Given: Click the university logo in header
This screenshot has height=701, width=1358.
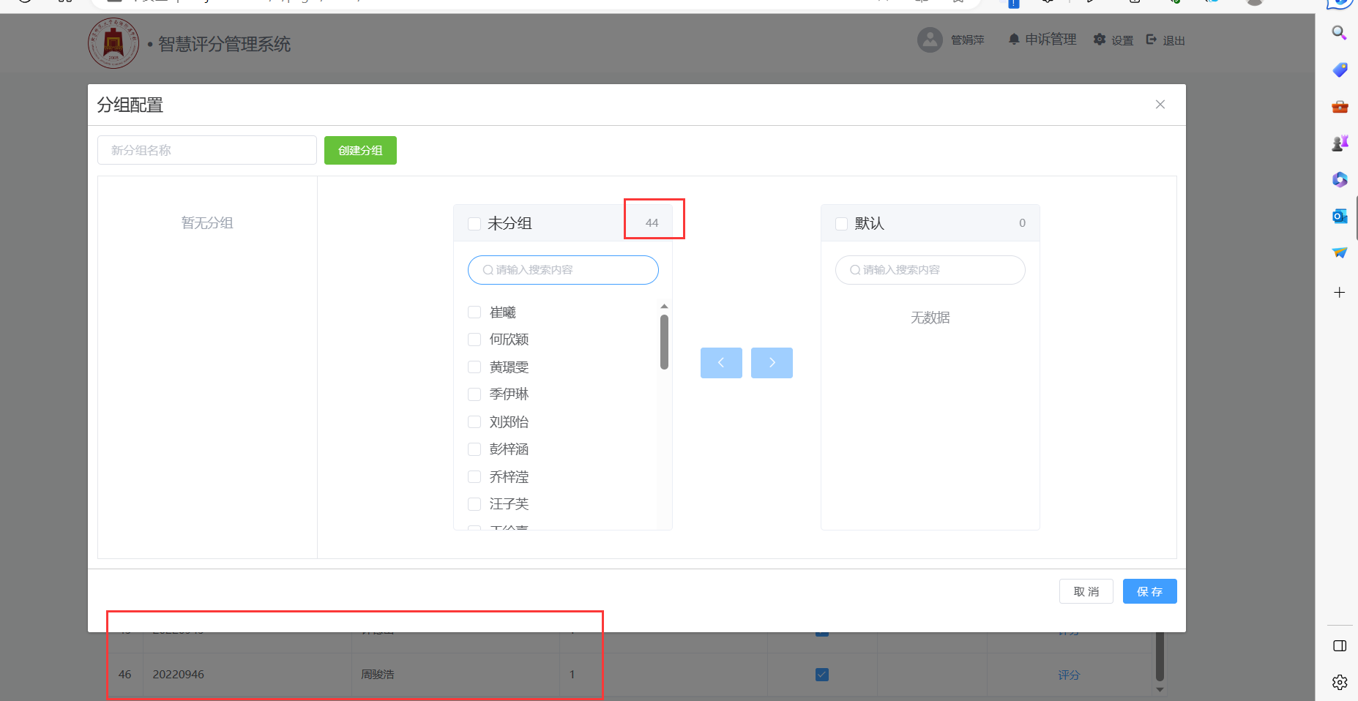Looking at the screenshot, I should [x=113, y=43].
